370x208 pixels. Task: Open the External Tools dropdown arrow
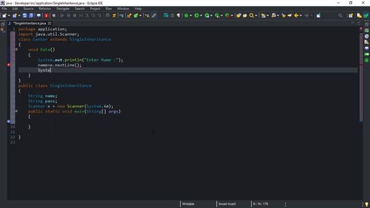coord(232,16)
